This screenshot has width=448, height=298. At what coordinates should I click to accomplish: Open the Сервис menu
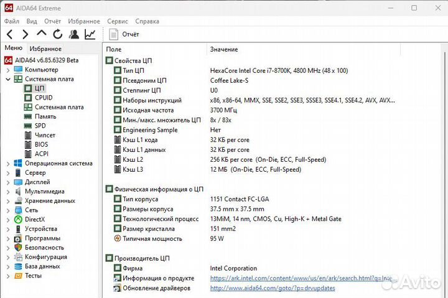pyautogui.click(x=118, y=21)
